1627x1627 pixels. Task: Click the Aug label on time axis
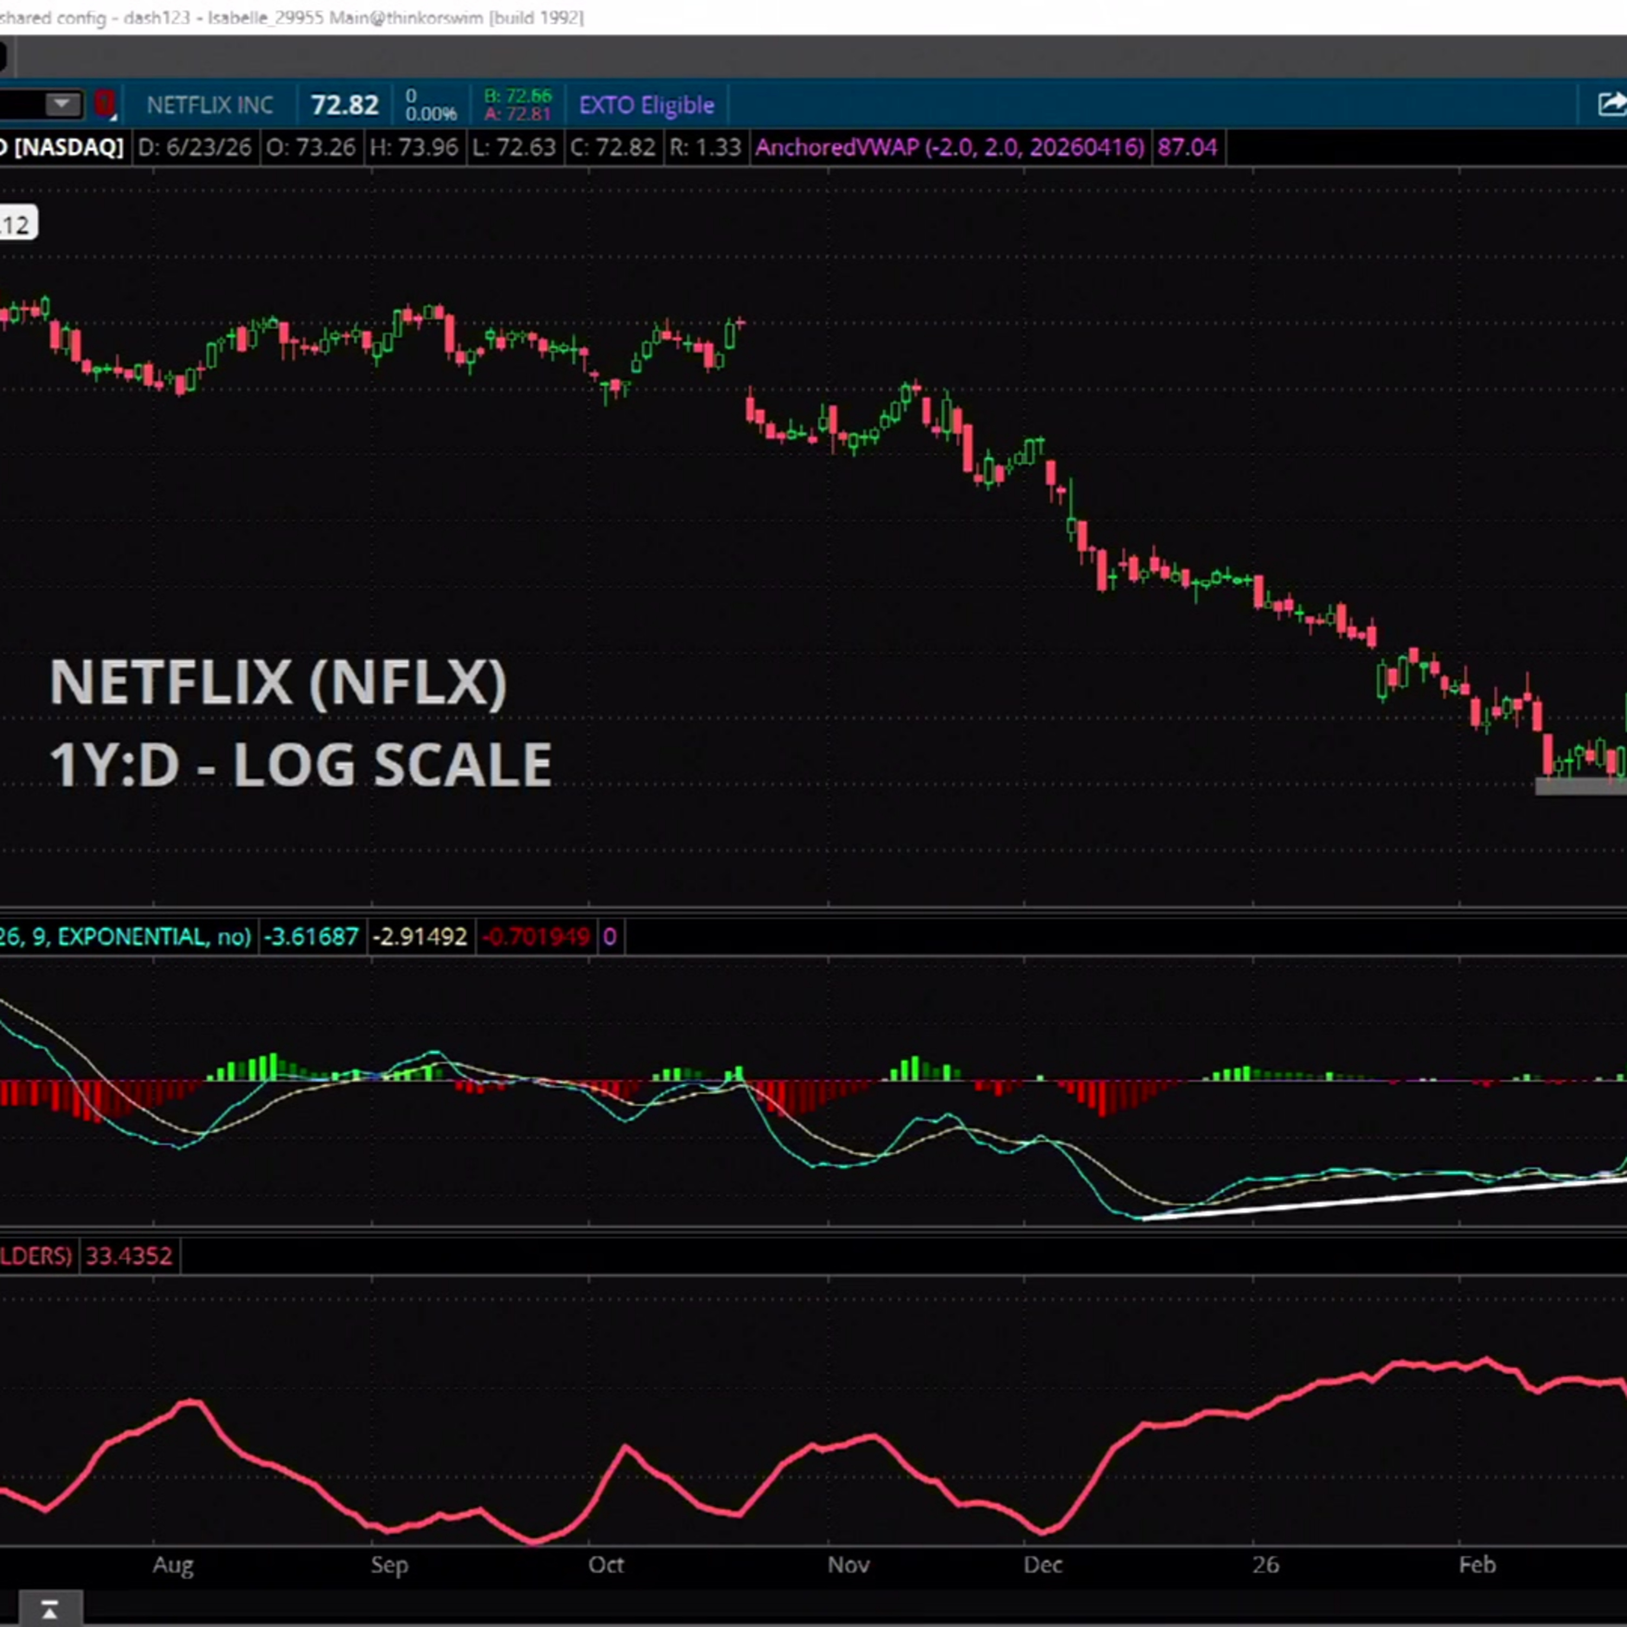[174, 1565]
